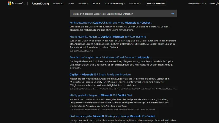
Task: Click the 'Gilt für: Outlook für Microsoft 365' line
Action: coord(112,110)
